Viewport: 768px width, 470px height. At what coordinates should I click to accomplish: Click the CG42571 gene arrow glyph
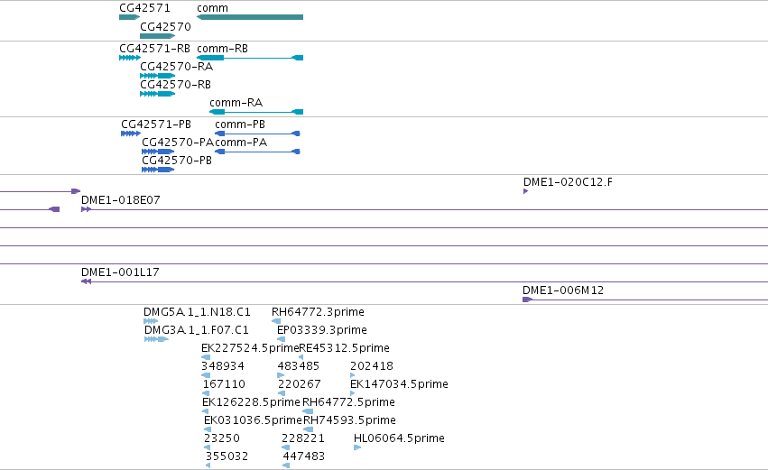[129, 17]
